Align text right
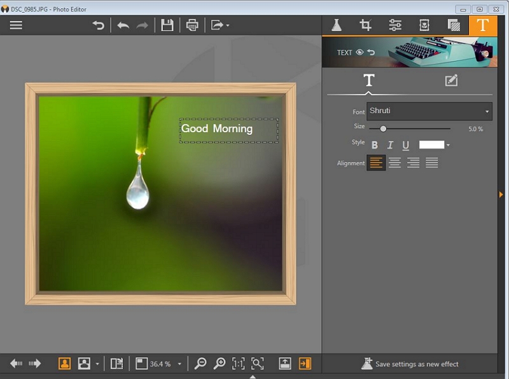Image resolution: width=509 pixels, height=379 pixels. pos(413,162)
